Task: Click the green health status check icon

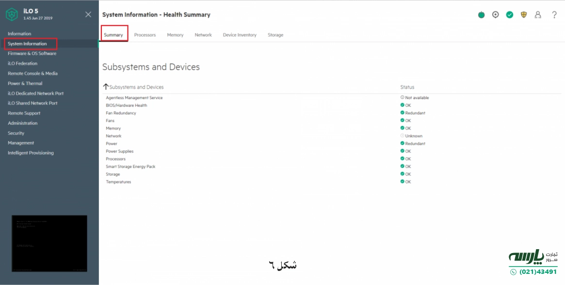Action: [509, 15]
